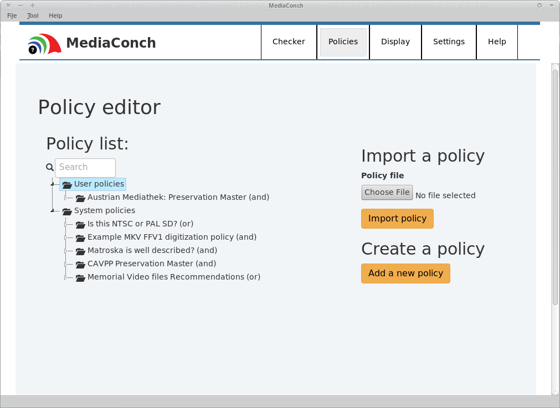Focus the policy Search input field

tap(85, 167)
